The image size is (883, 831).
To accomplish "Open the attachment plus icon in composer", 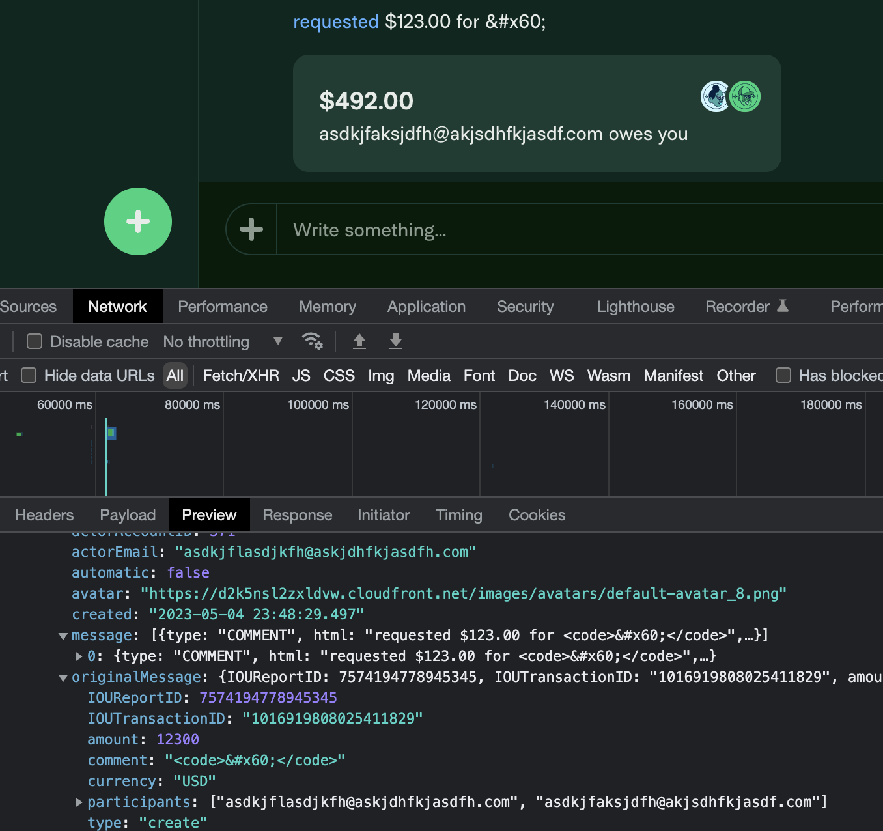I will 251,229.
